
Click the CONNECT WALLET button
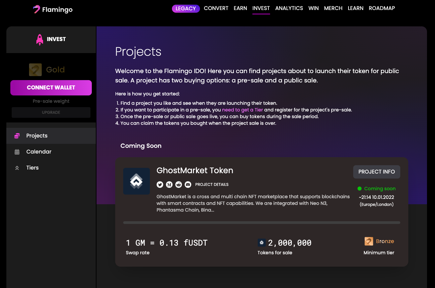tap(51, 88)
